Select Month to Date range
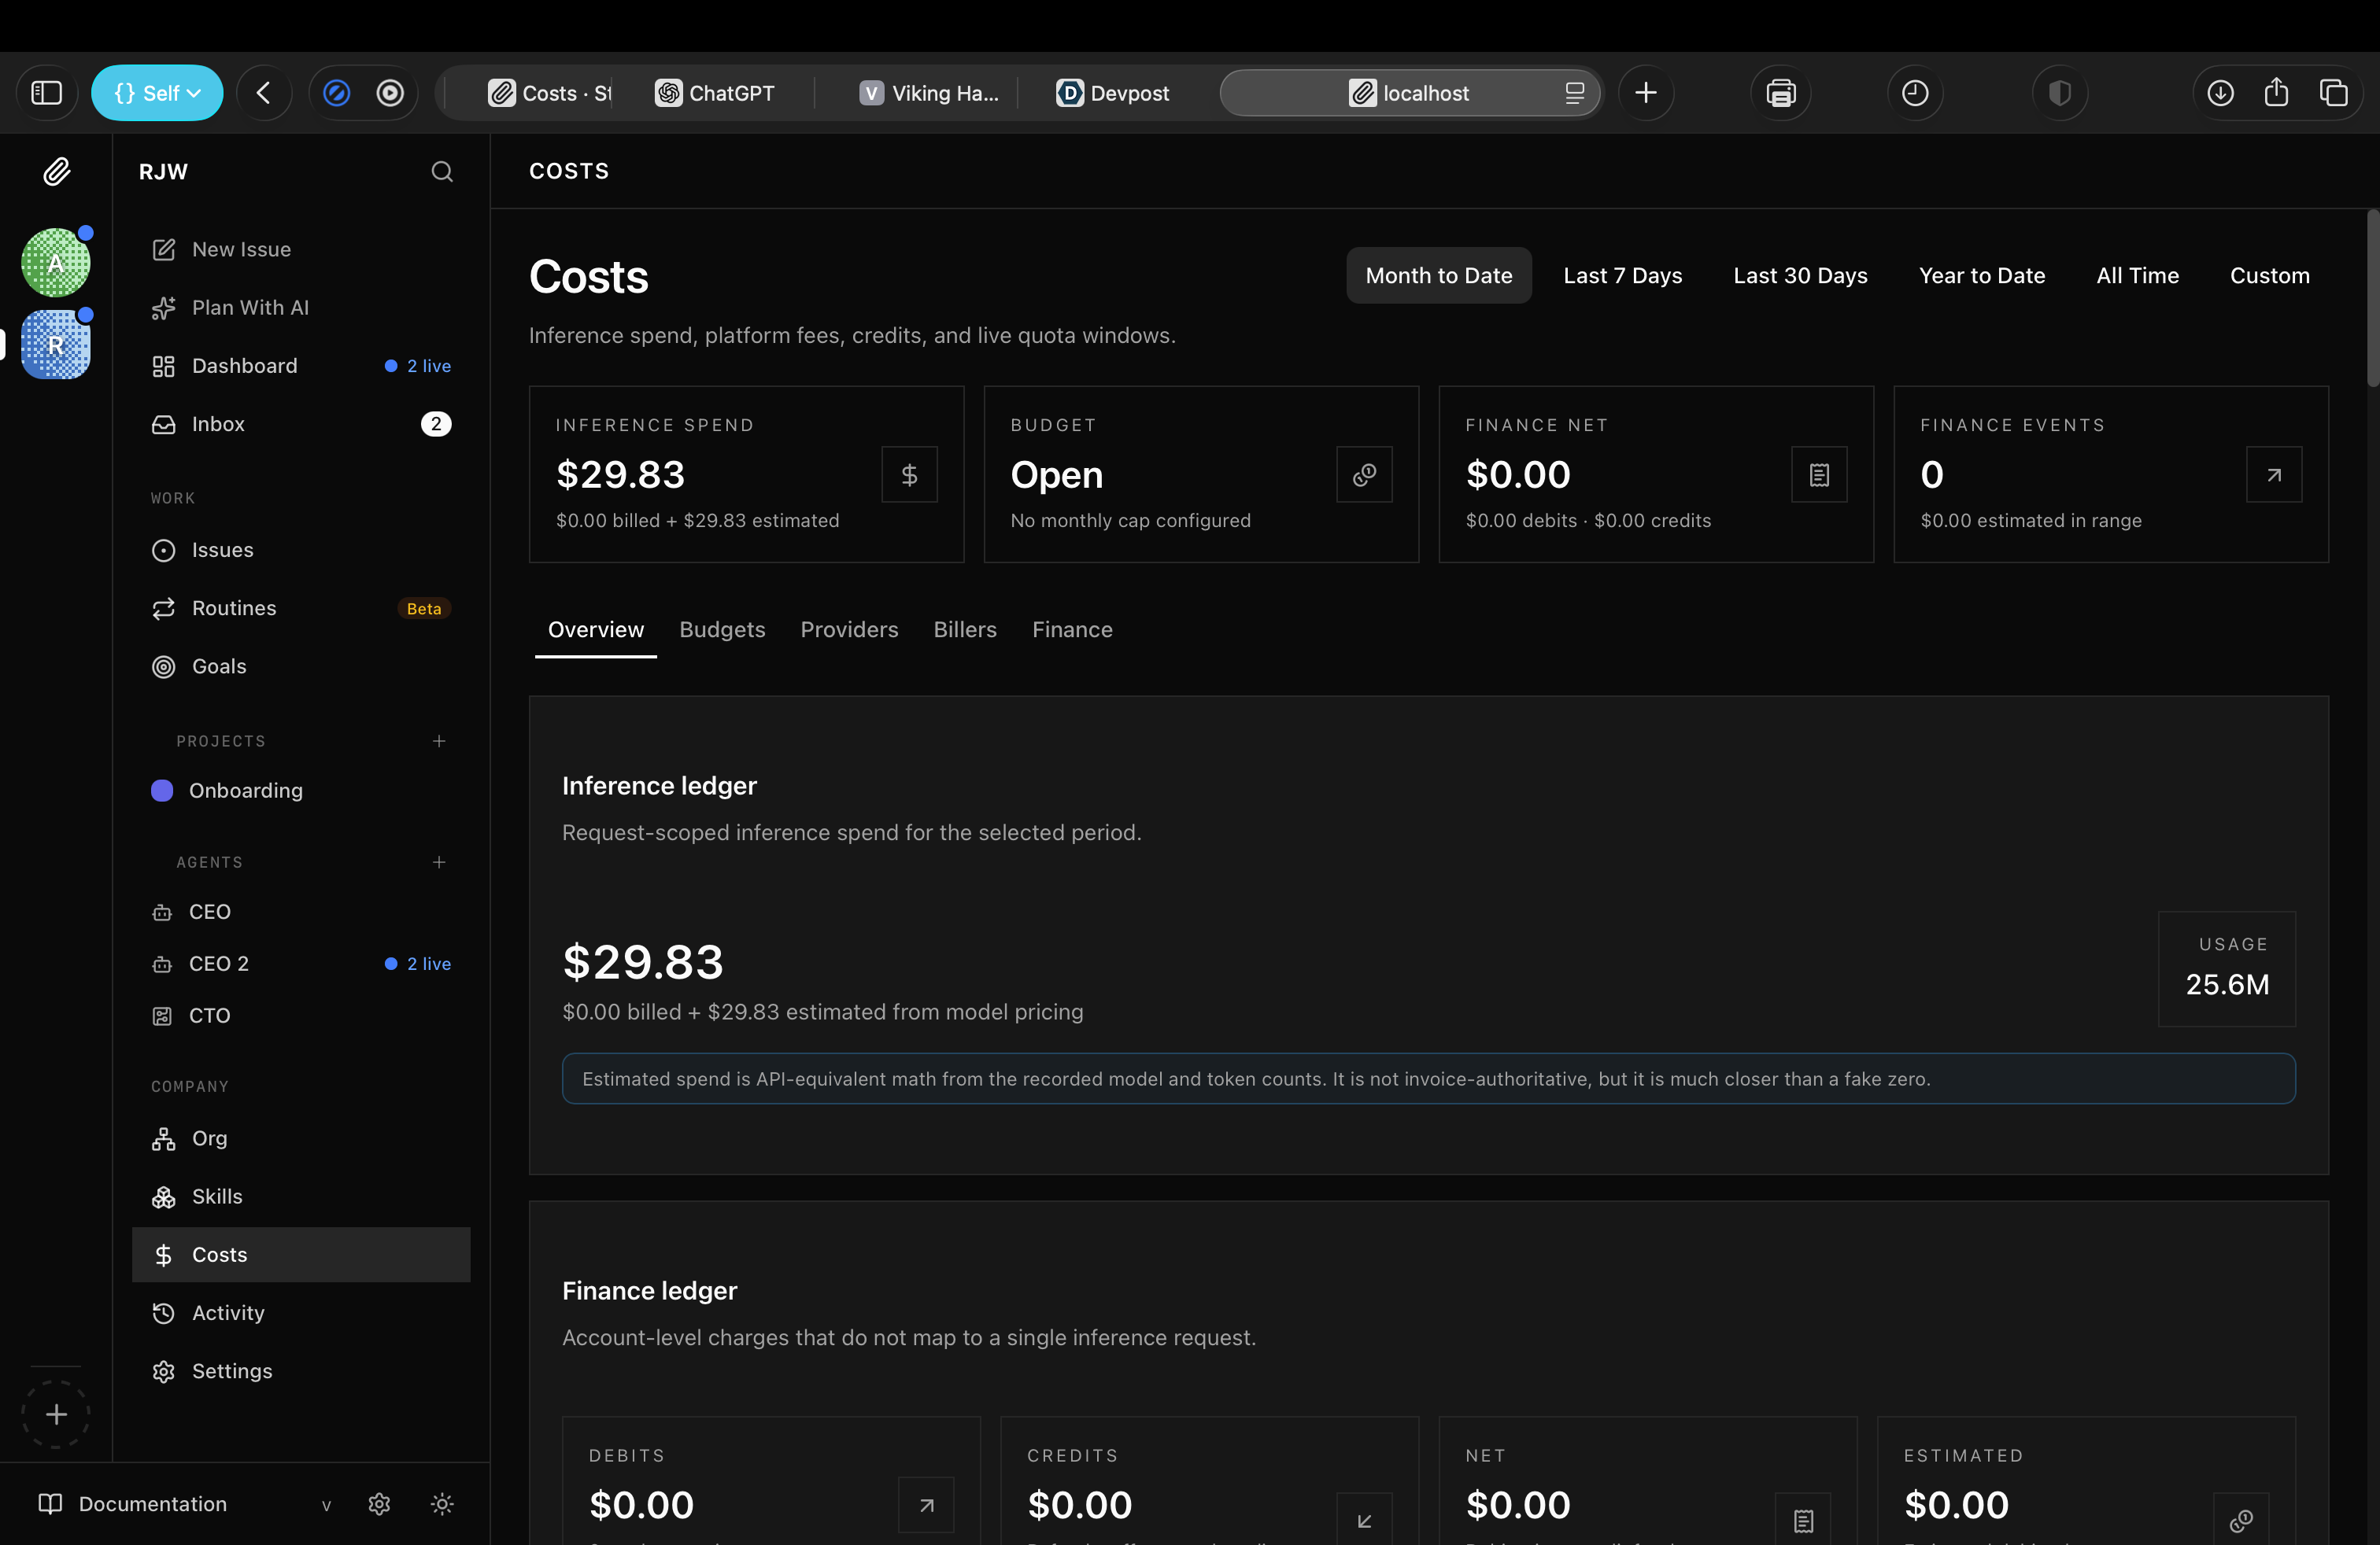The width and height of the screenshot is (2380, 1545). pos(1438,276)
